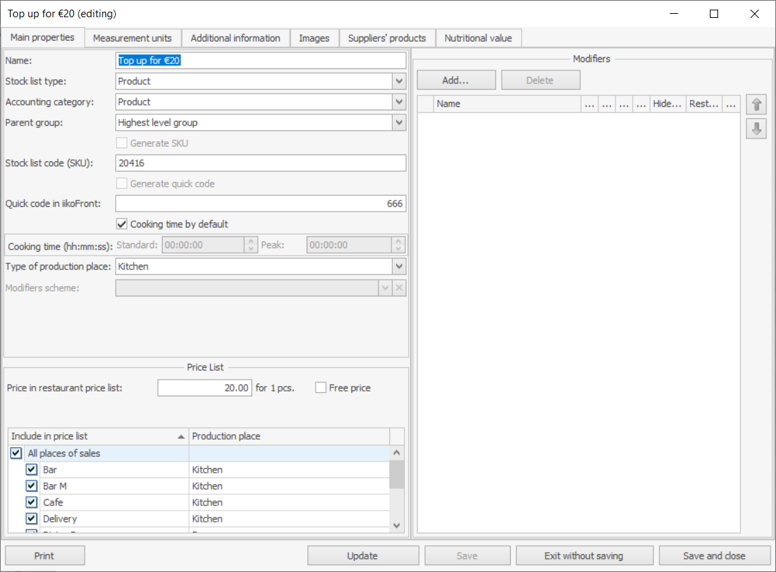Move modifier up with the up arrow
Screen dimensions: 776x572
(756, 105)
